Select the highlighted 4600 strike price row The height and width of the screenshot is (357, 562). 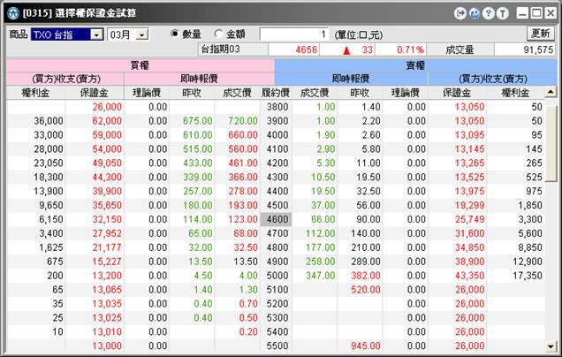click(x=276, y=218)
